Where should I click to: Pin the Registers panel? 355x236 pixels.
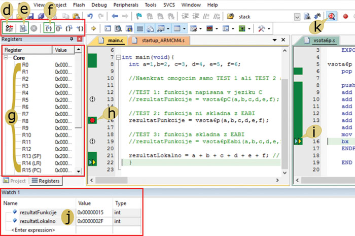(x=72, y=39)
